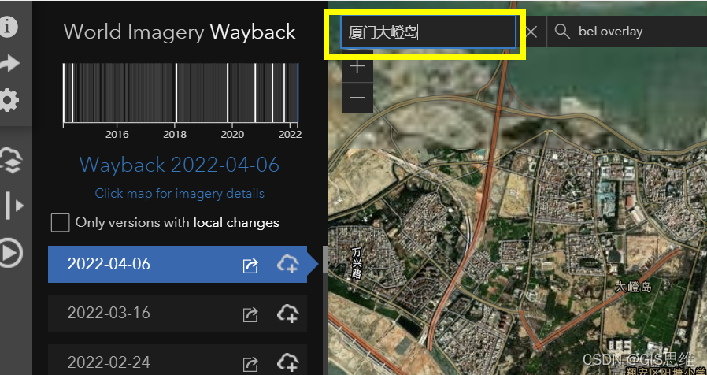Screen dimensions: 707x375
Task: Open the info about panel icon
Action: tap(8, 27)
